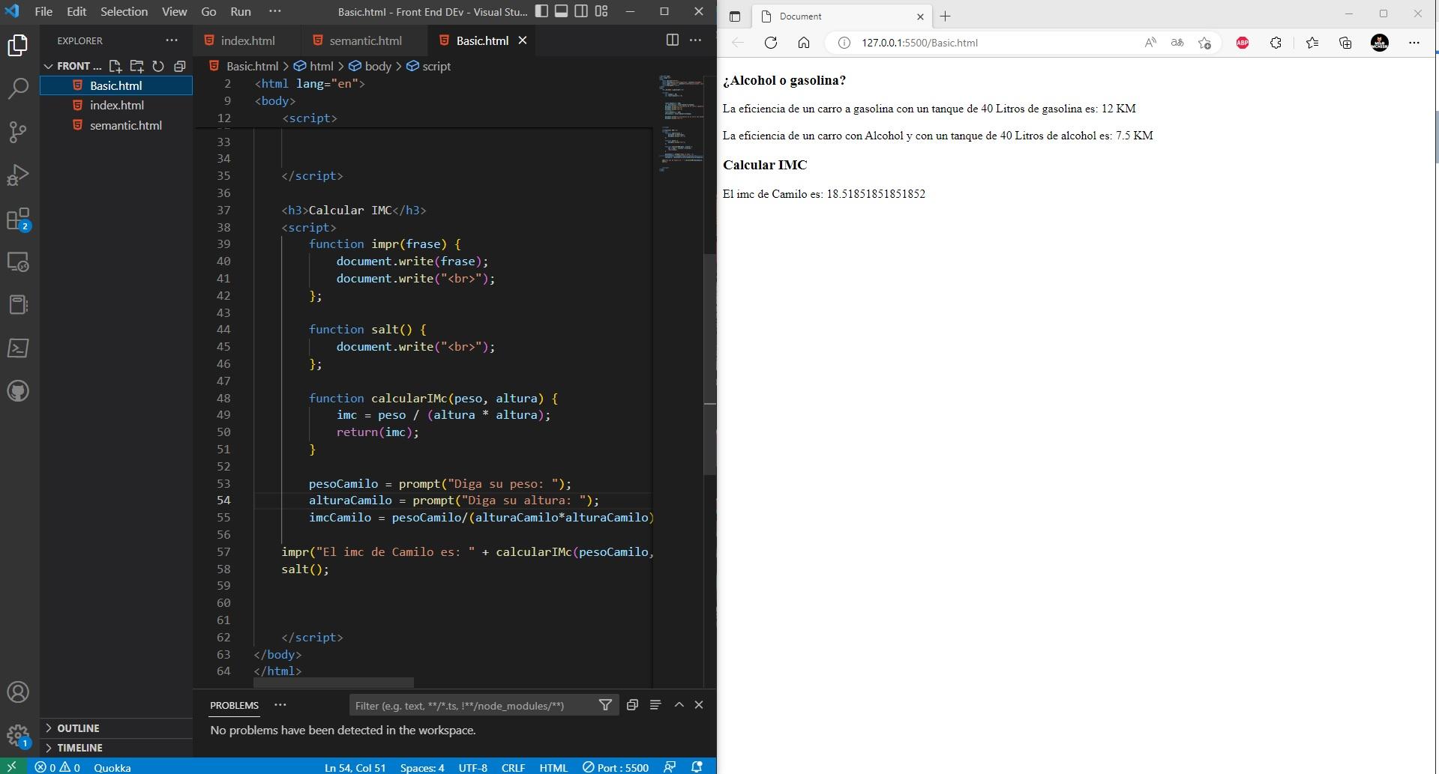Go to browser home page
Viewport: 1439px width, 774px height.
(804, 43)
